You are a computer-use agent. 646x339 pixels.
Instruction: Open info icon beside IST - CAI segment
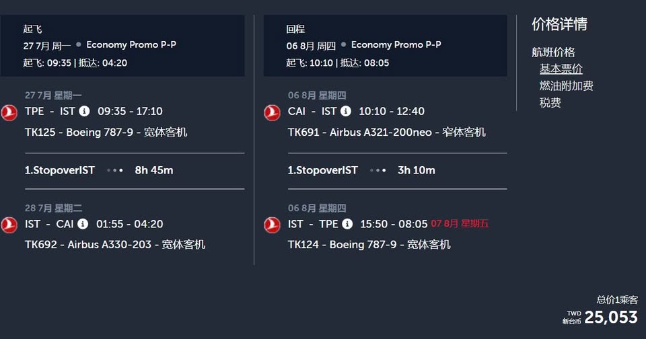coord(83,224)
